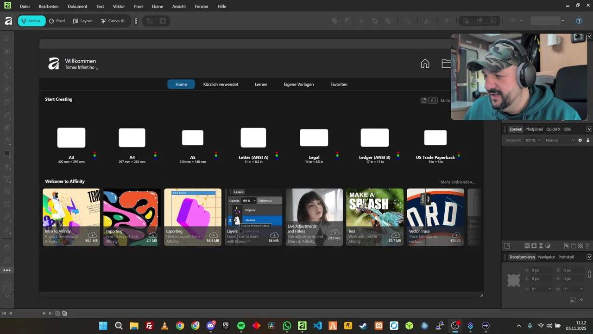Click the home icon in the welcome header
The width and height of the screenshot is (593, 334).
(425, 64)
